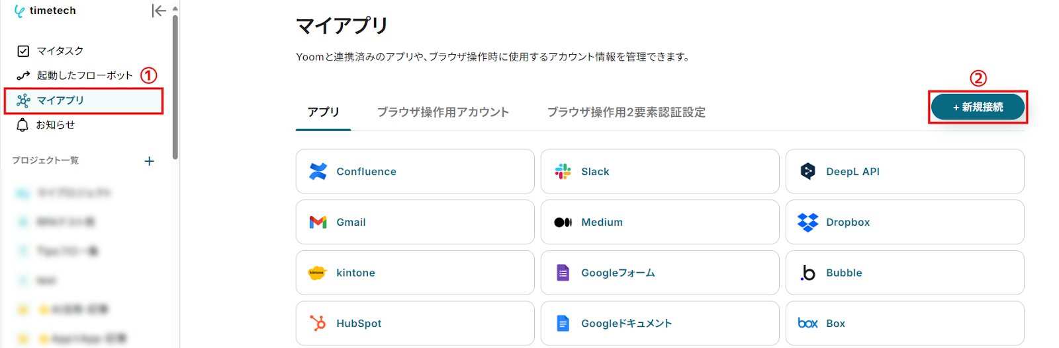1059x348 pixels.
Task: Click the Confluence app icon
Action: (x=318, y=172)
